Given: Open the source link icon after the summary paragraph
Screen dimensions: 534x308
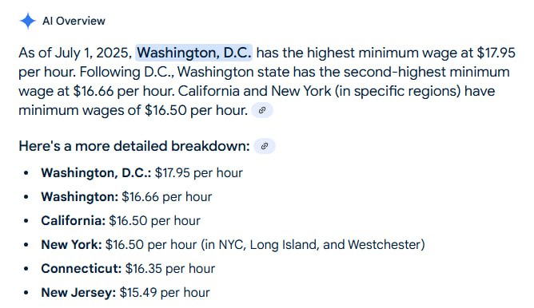Looking at the screenshot, I should click(262, 110).
